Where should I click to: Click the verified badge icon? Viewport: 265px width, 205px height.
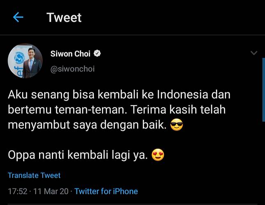pyautogui.click(x=97, y=54)
